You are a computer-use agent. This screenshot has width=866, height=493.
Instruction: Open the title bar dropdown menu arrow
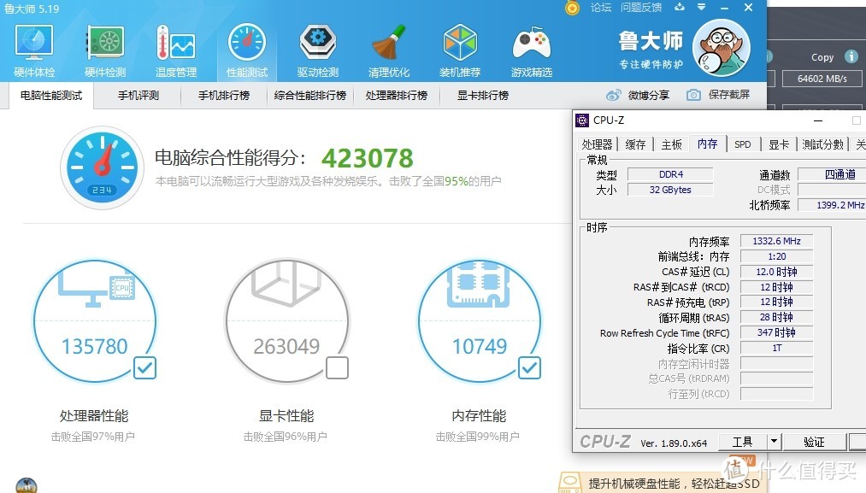pyautogui.click(x=701, y=7)
